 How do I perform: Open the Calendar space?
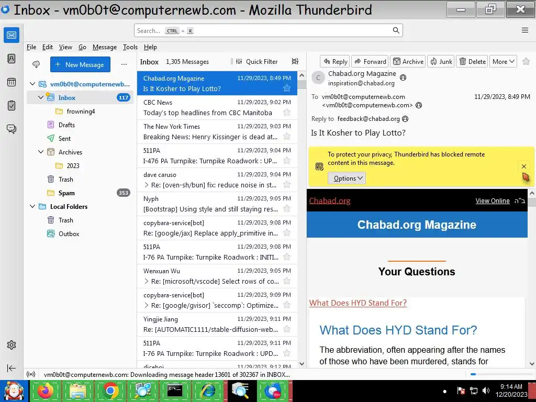pyautogui.click(x=12, y=82)
